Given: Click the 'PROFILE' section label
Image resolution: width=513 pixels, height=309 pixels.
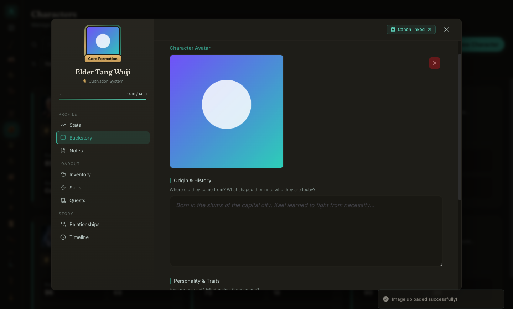Looking at the screenshot, I should click(68, 114).
